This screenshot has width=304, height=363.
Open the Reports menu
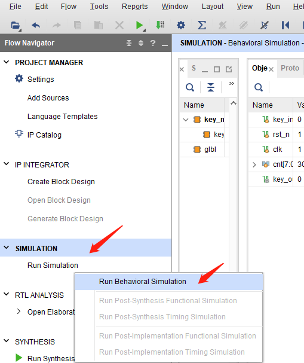135,7
